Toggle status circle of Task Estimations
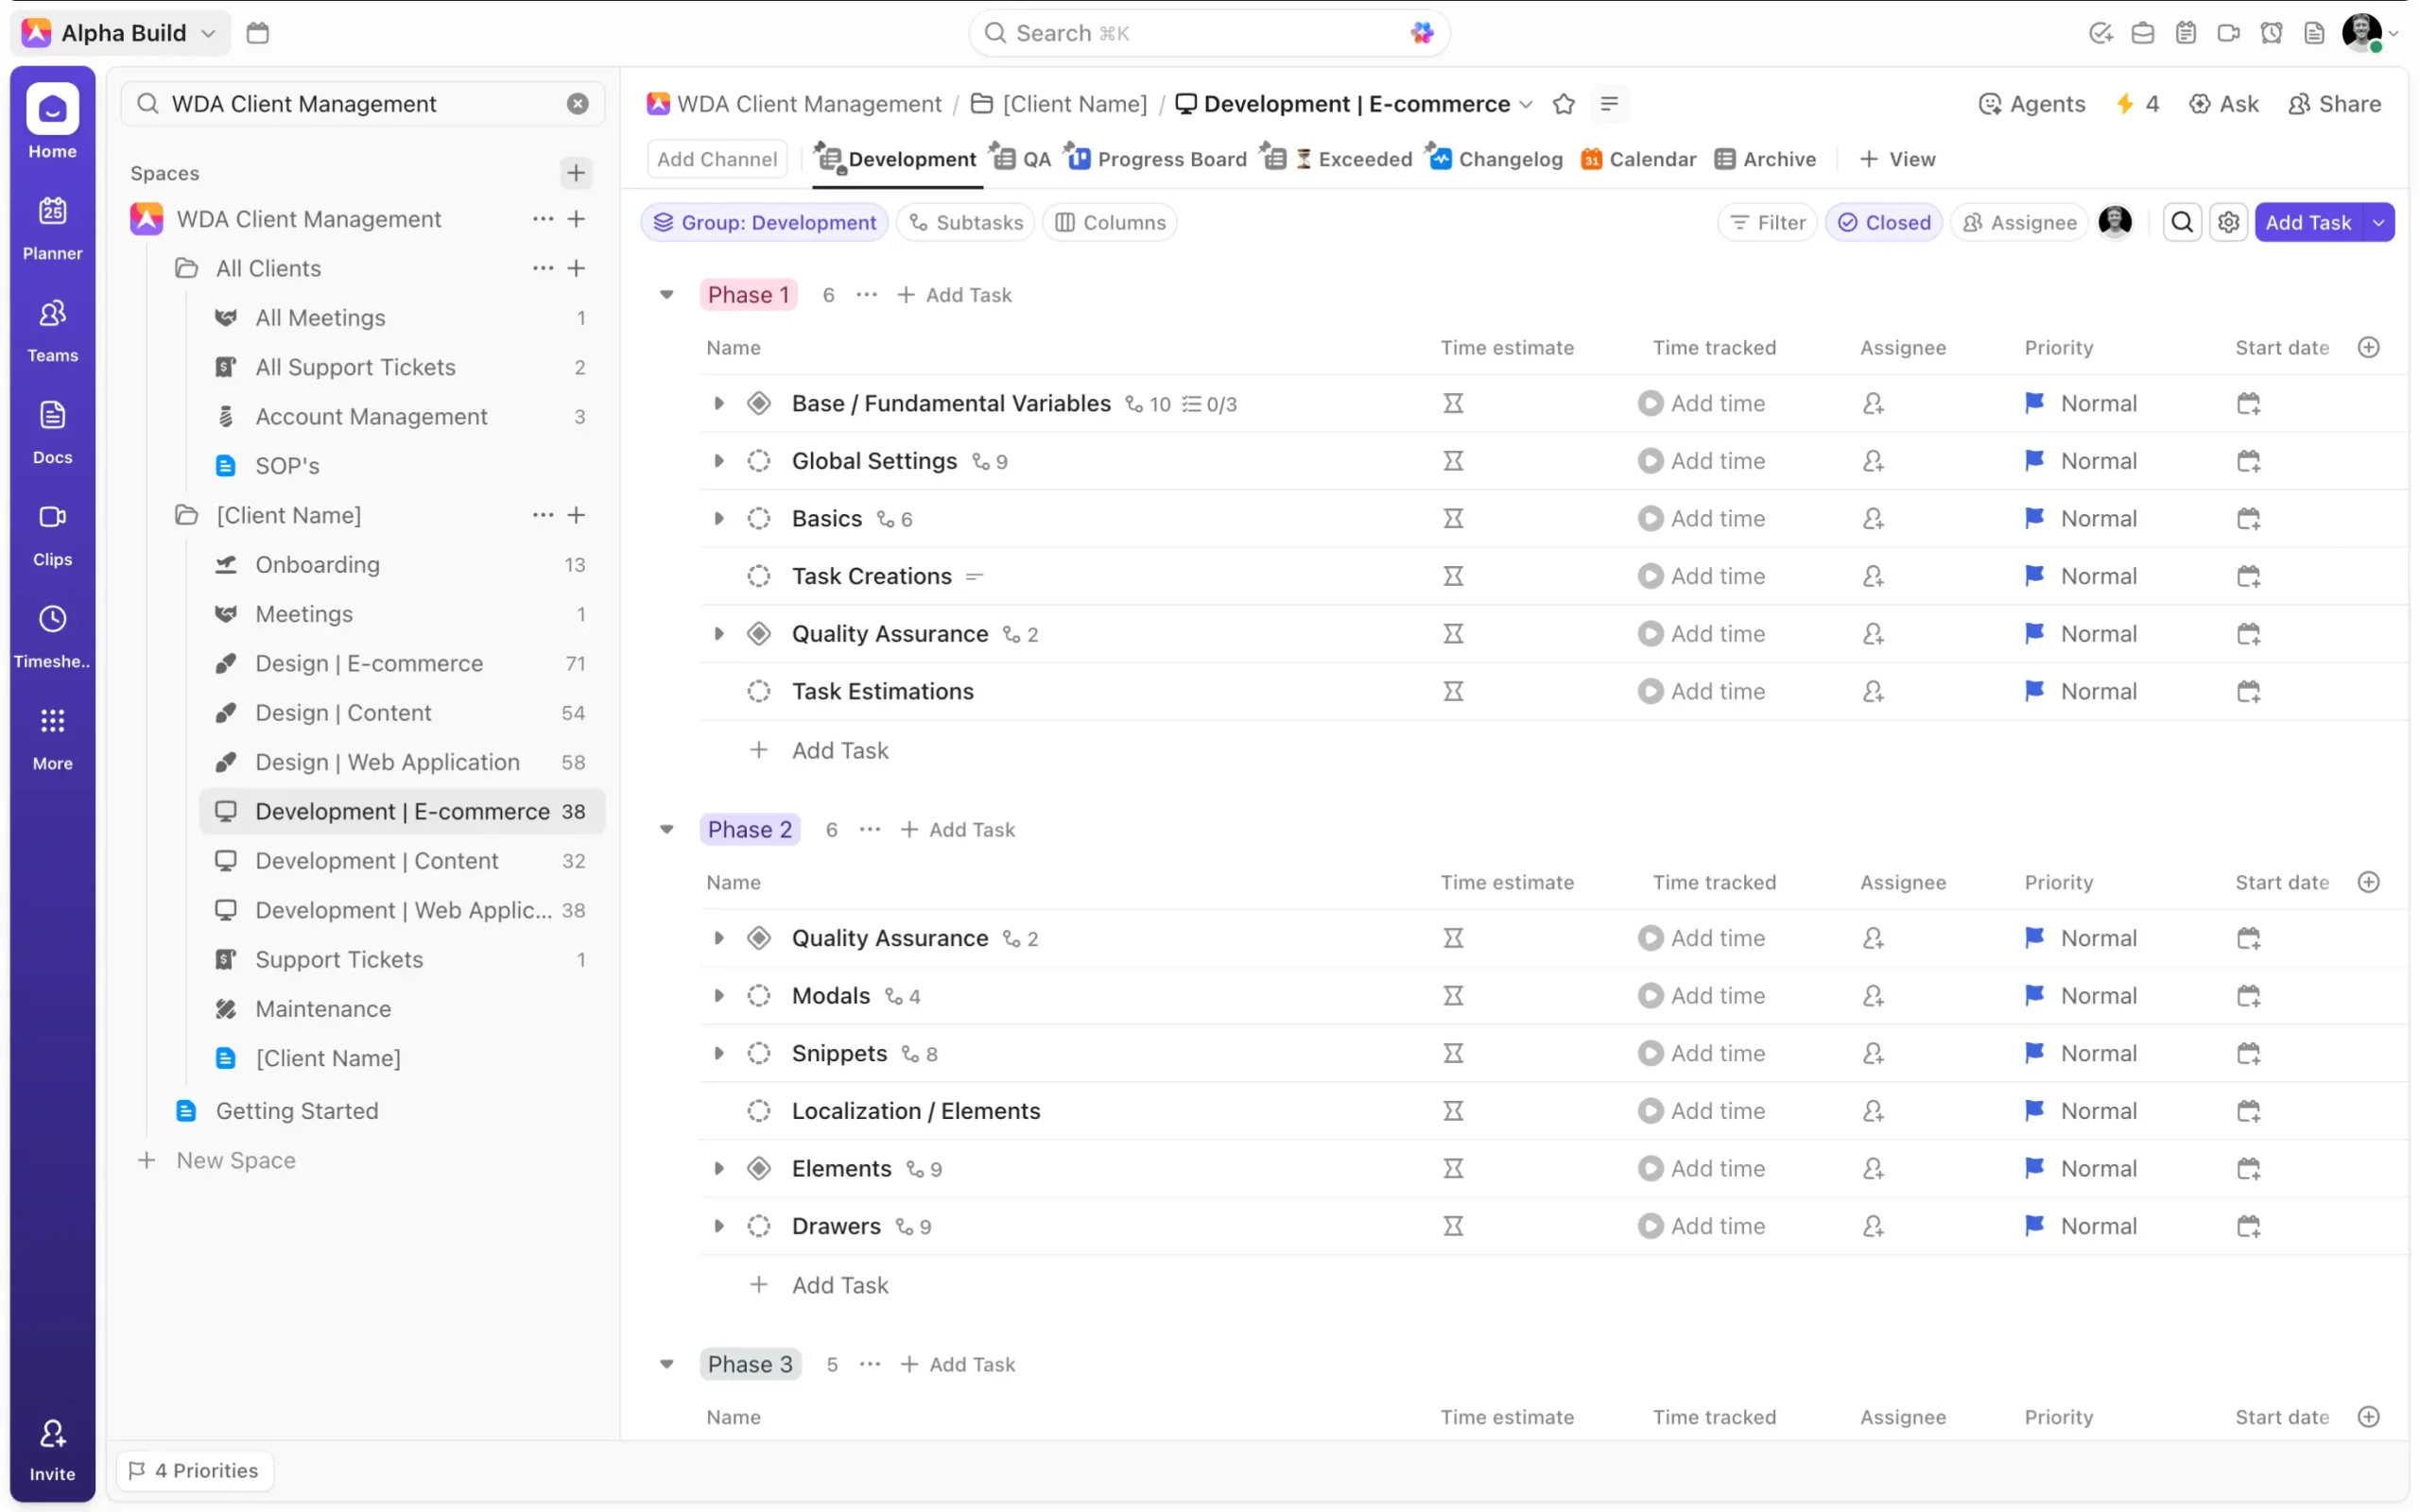 pyautogui.click(x=759, y=691)
